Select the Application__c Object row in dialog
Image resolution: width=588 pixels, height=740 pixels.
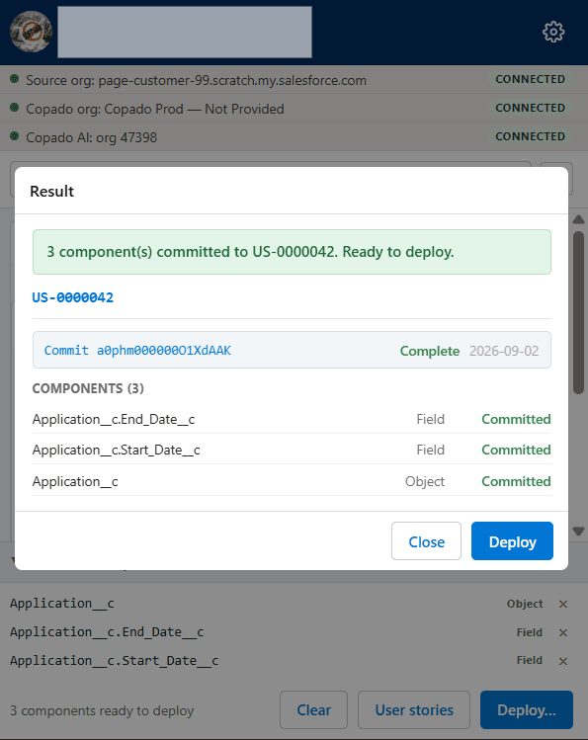[x=292, y=481]
